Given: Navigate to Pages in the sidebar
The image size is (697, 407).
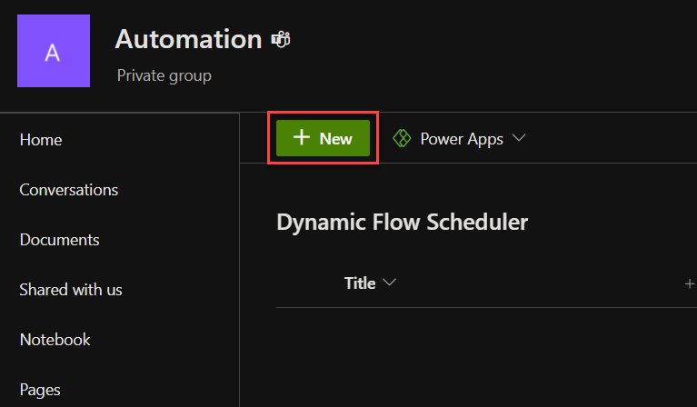Looking at the screenshot, I should click(40, 390).
